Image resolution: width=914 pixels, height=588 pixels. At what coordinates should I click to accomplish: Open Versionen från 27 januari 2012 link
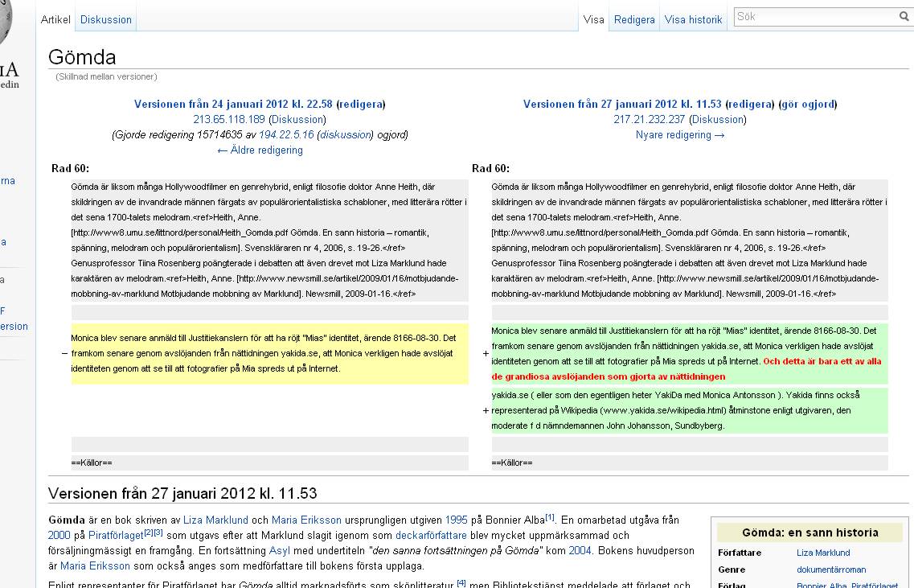[x=622, y=104]
